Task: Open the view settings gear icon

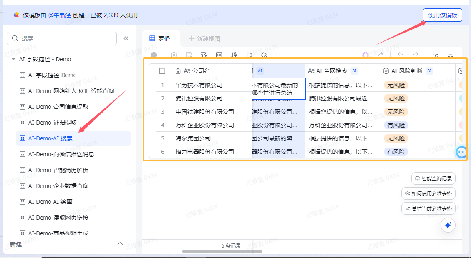Action: [x=174, y=55]
